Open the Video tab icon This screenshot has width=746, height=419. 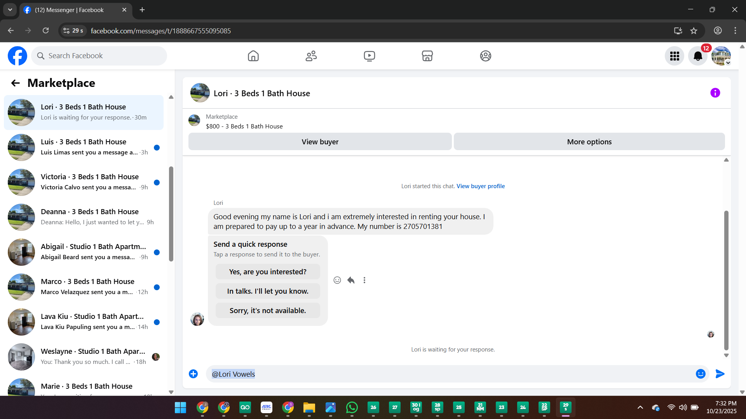pos(369,56)
